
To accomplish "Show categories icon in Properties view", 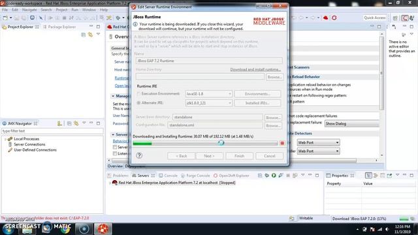I will tap(368, 176).
